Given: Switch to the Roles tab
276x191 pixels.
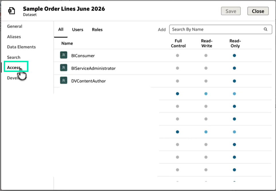Looking at the screenshot, I should [97, 30].
